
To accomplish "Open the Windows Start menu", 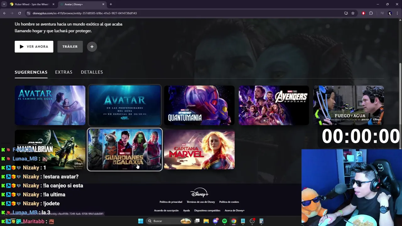I will click(141, 221).
